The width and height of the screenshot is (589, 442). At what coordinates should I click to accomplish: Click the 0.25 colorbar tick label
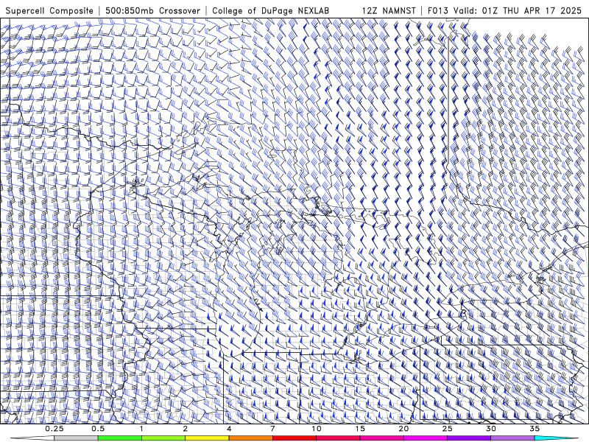click(54, 429)
